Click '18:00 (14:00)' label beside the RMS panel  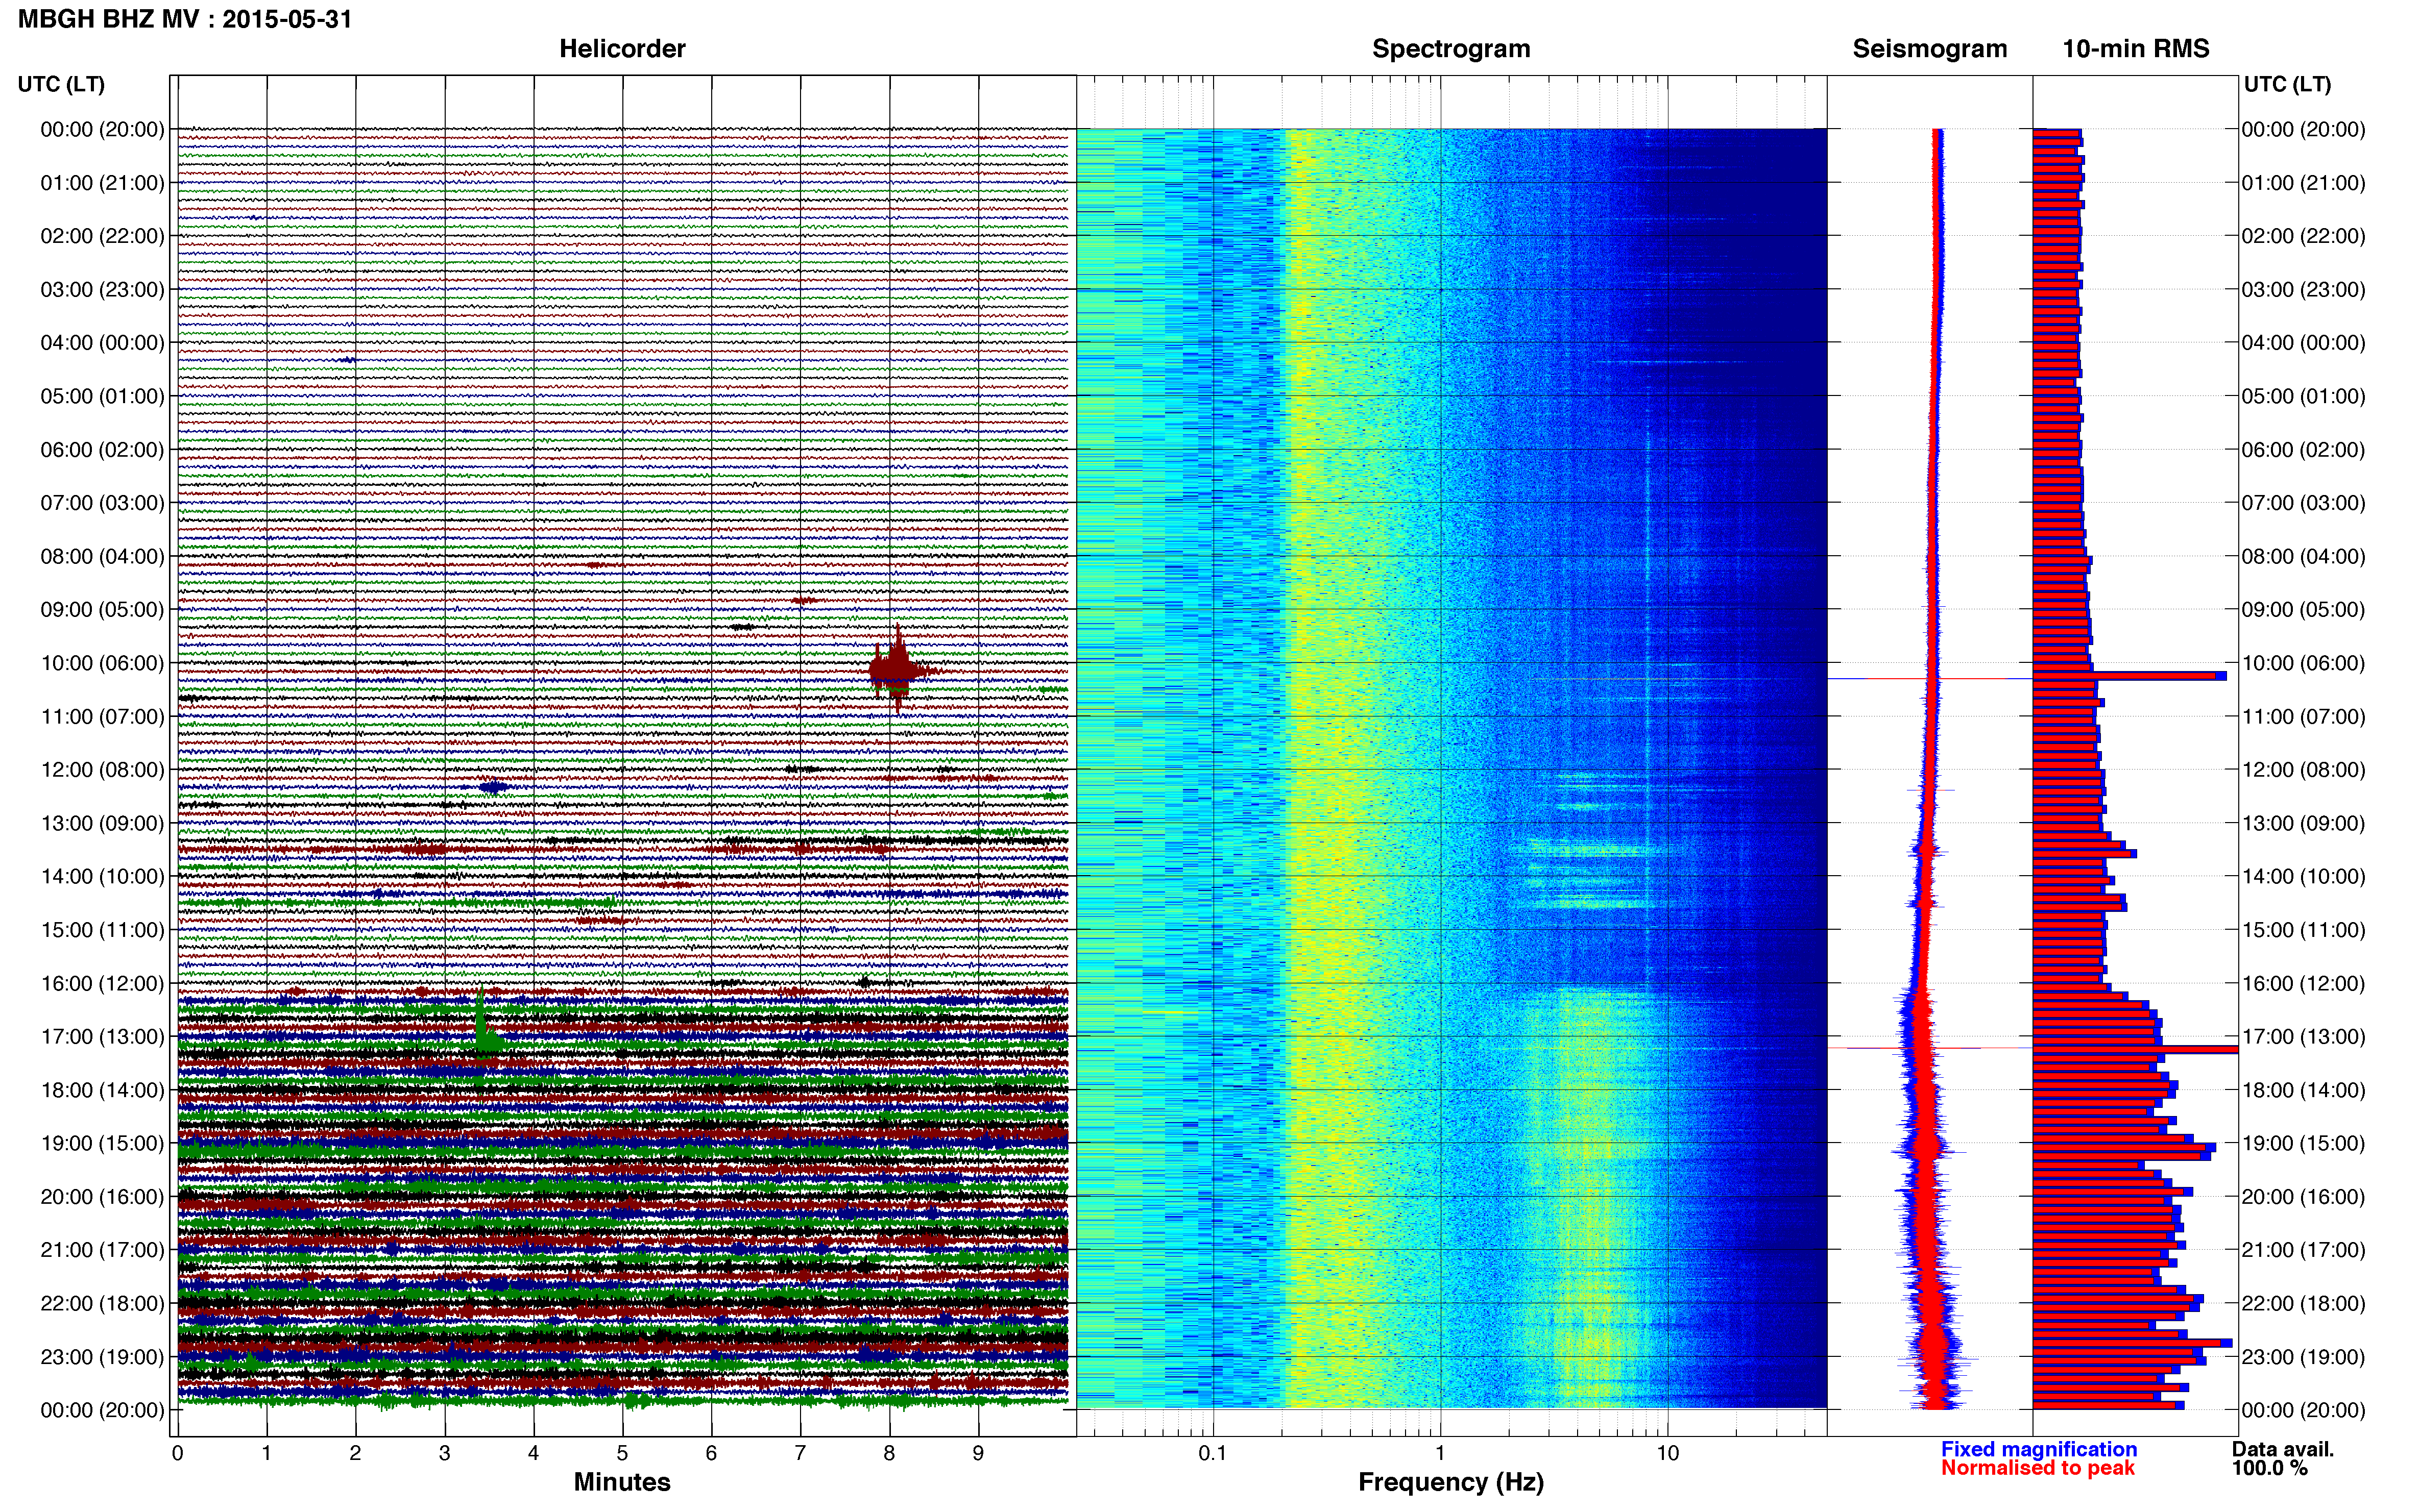tap(2303, 1090)
